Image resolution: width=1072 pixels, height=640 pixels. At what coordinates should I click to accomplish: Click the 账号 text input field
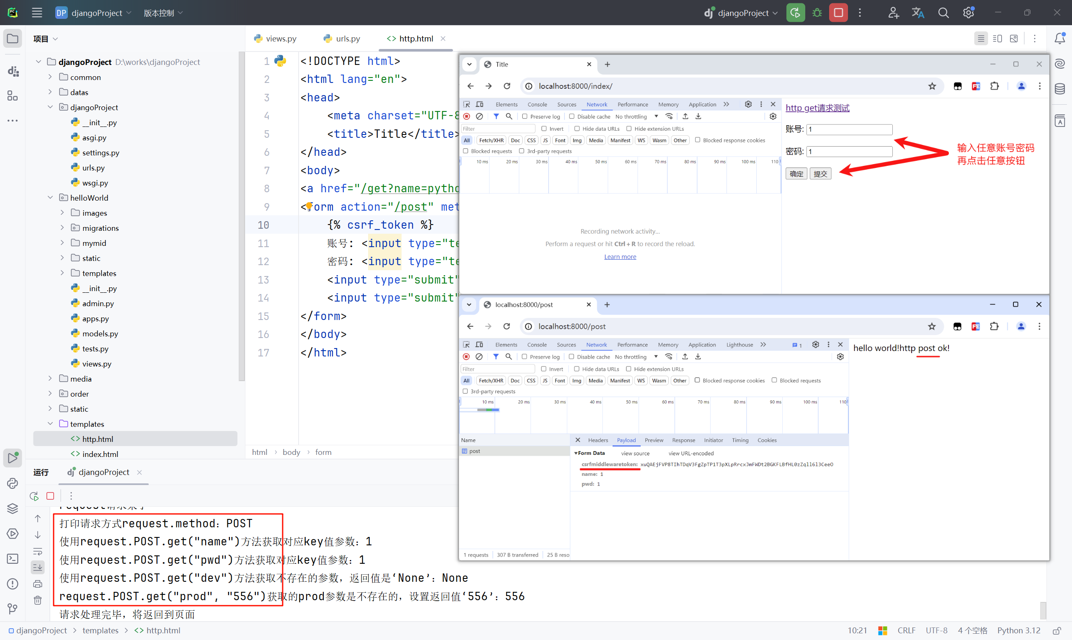(x=849, y=129)
